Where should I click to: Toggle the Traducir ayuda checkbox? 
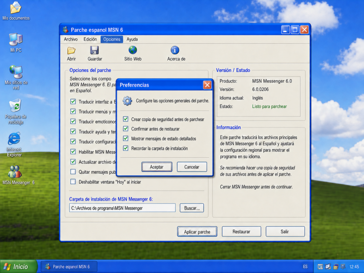pos(73,131)
